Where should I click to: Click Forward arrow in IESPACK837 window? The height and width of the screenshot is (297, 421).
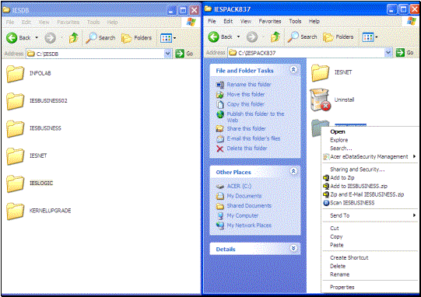click(252, 37)
